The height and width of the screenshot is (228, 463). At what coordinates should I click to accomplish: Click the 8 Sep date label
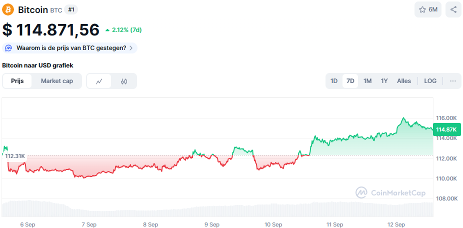150,224
